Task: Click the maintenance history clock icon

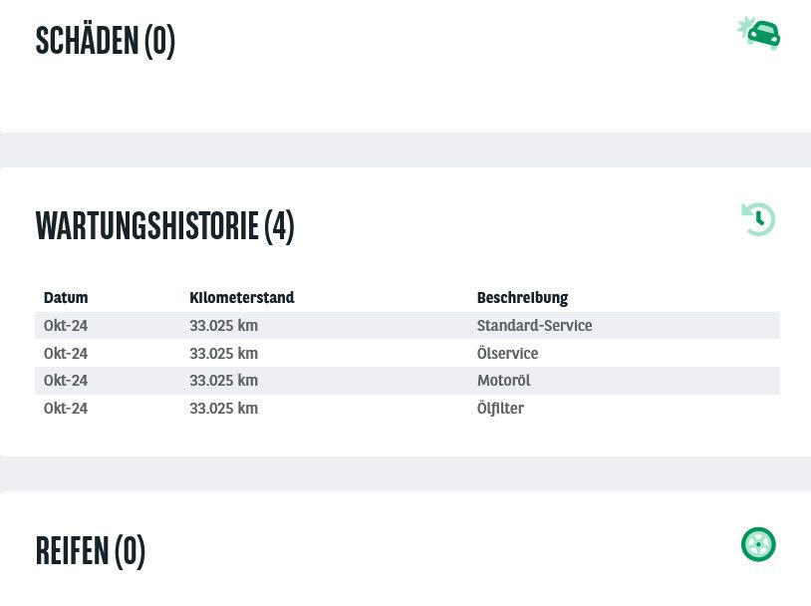Action: point(758,219)
